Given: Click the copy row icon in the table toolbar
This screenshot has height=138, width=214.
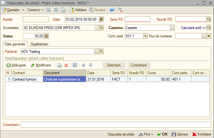Looking at the screenshot, I should tap(59, 65).
